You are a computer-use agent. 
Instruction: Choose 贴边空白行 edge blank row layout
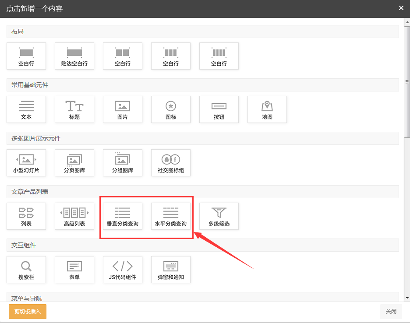click(x=74, y=56)
